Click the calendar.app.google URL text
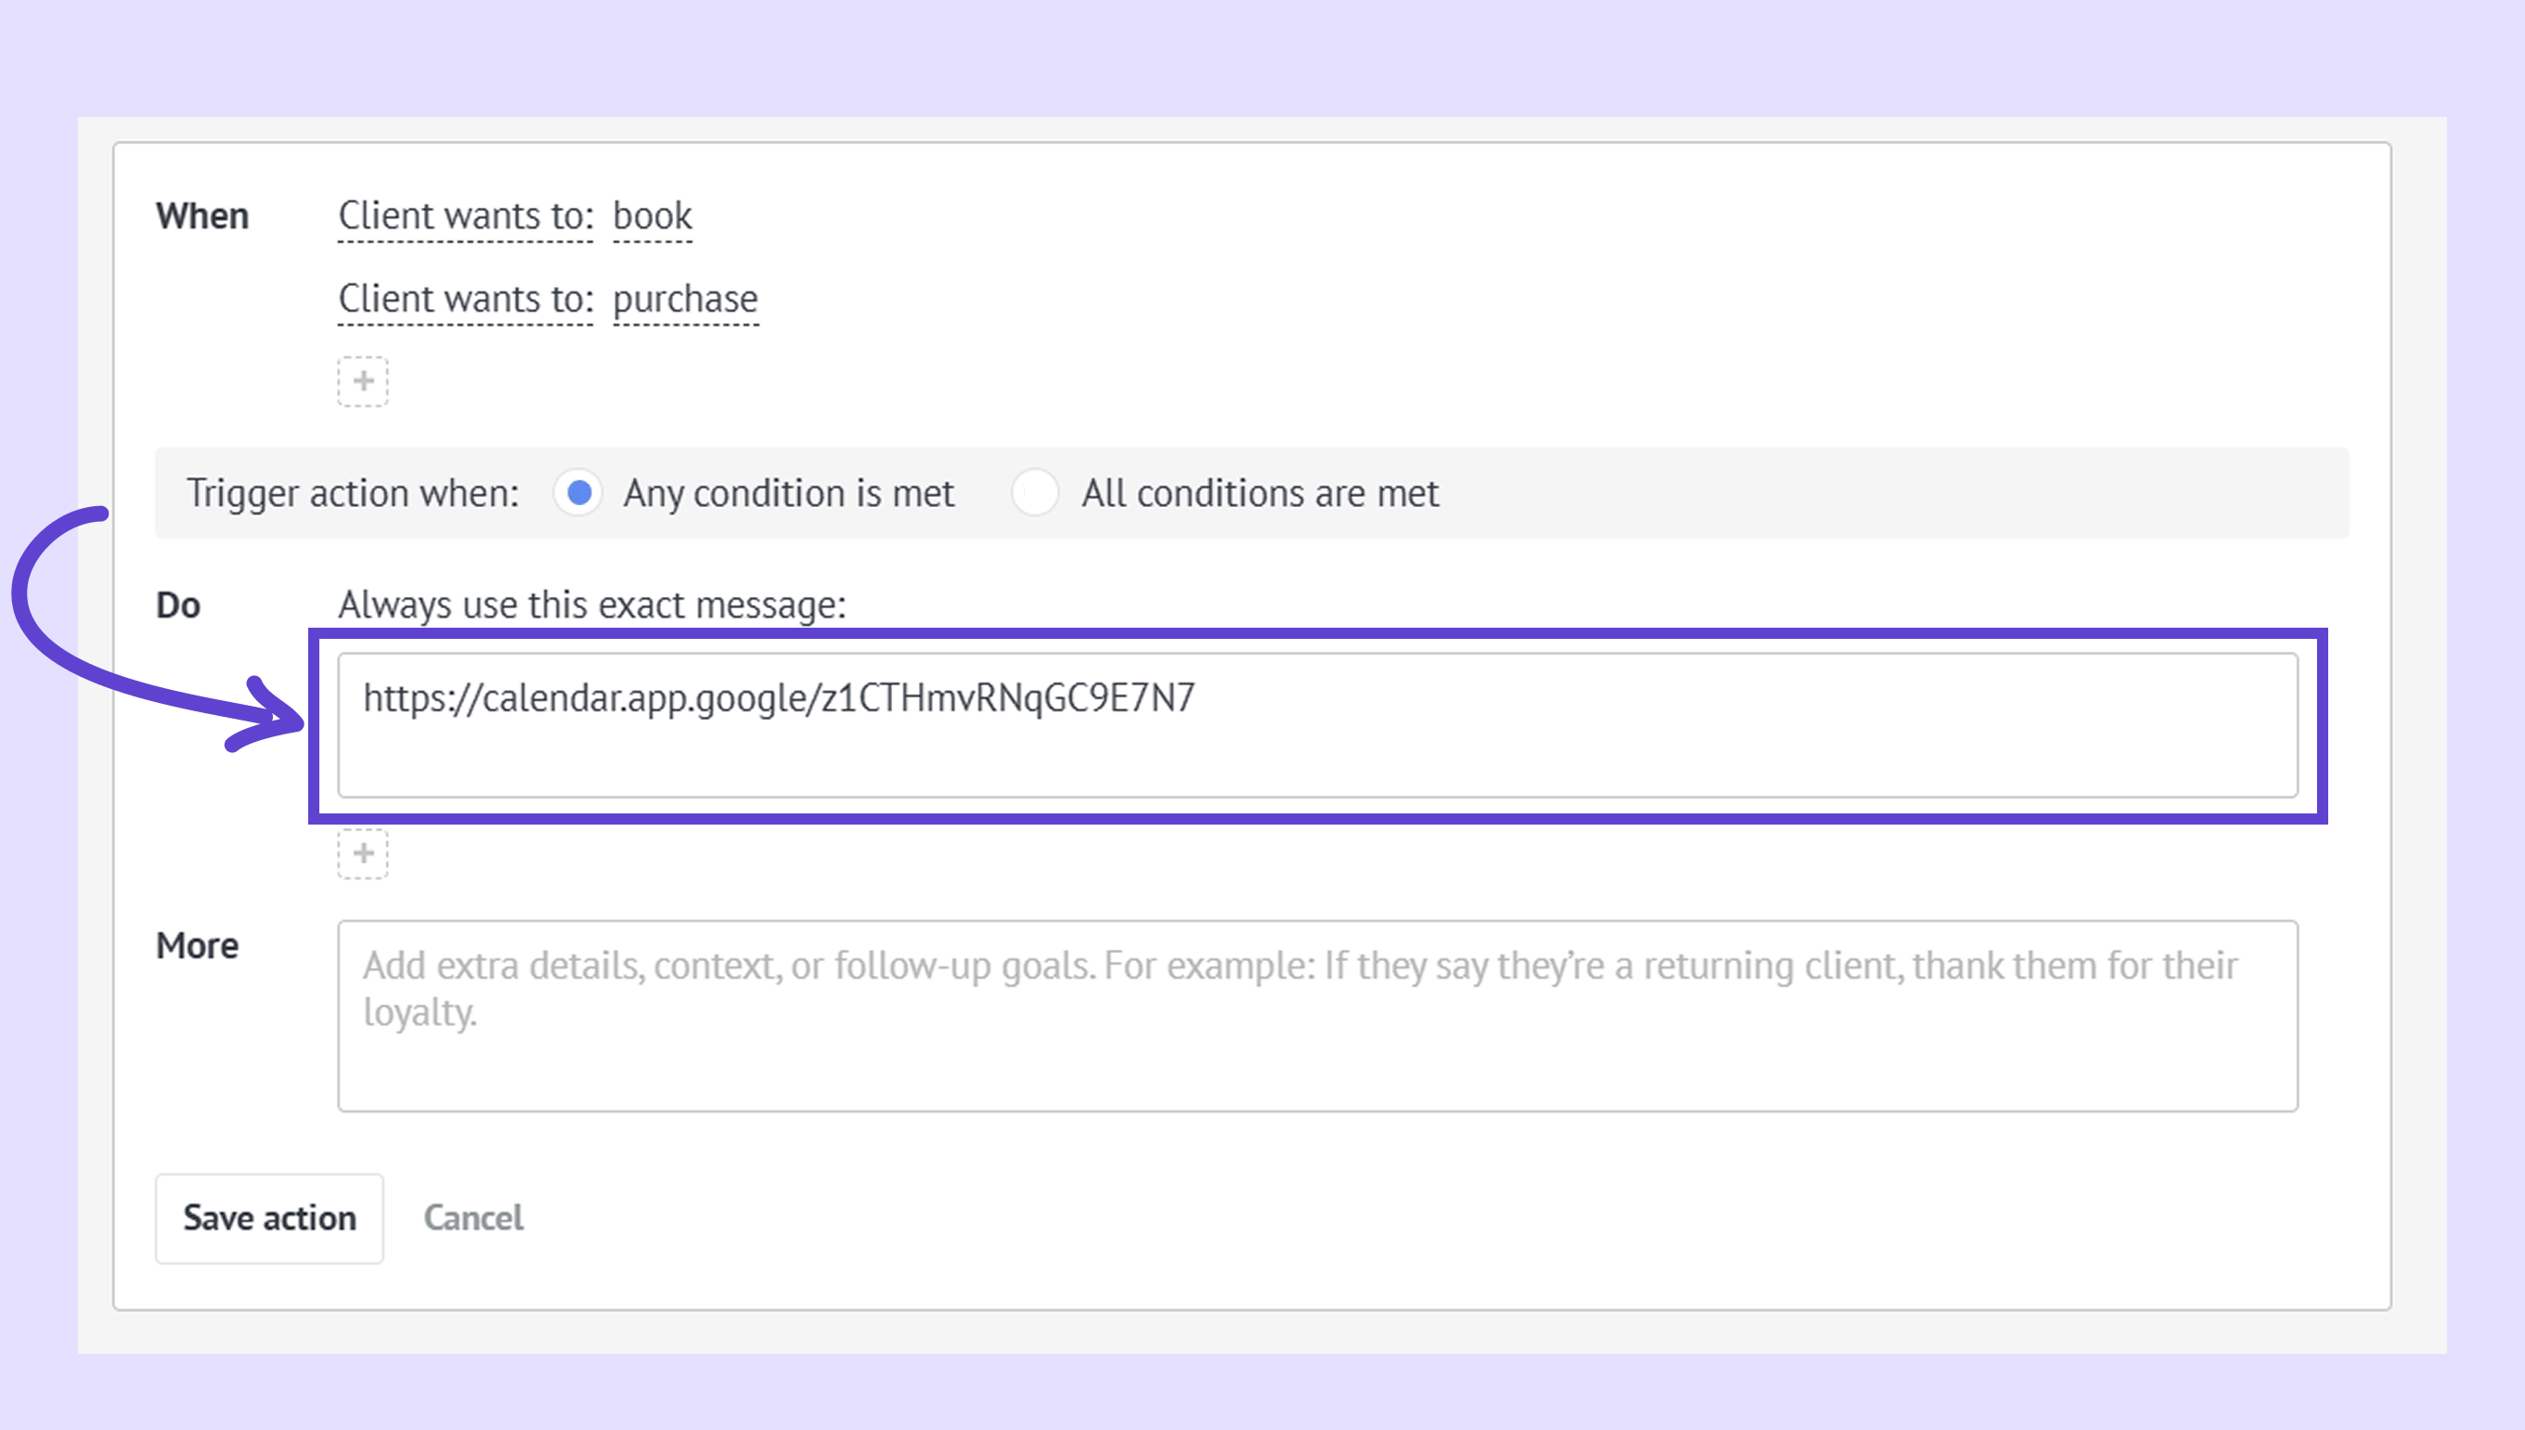The width and height of the screenshot is (2525, 1430). click(x=779, y=697)
